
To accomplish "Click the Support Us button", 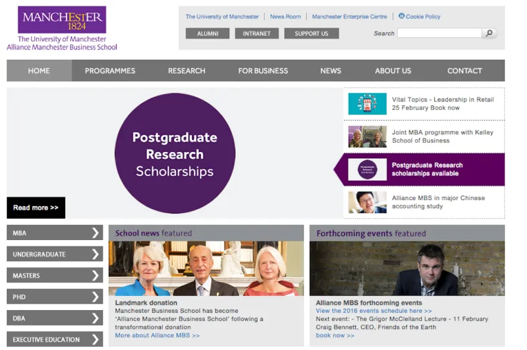I will tap(311, 33).
